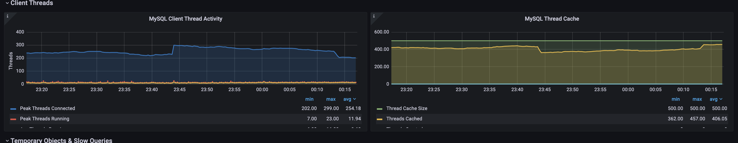Toggle Thread Cache Size series label
Image resolution: width=738 pixels, height=143 pixels.
[x=407, y=108]
